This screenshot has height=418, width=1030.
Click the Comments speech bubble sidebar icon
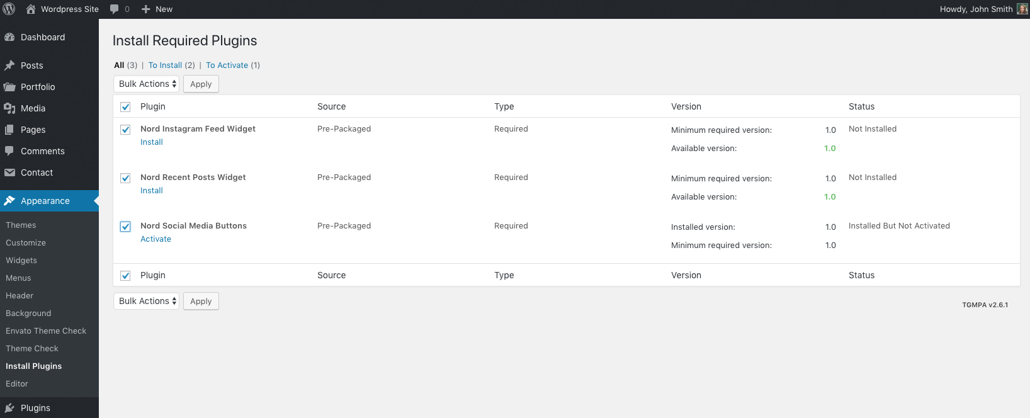9,151
